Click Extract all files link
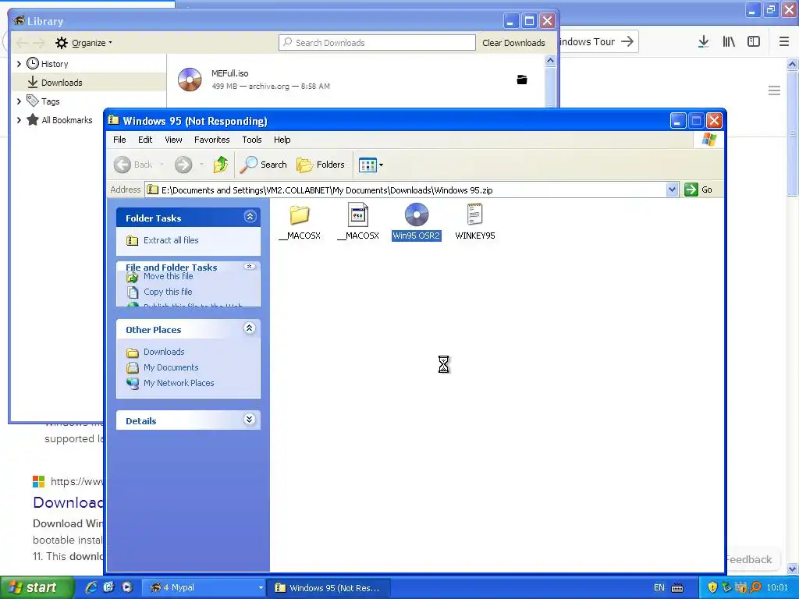This screenshot has height=599, width=799. pos(171,240)
